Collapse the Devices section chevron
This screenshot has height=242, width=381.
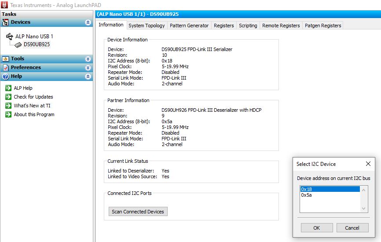tap(88, 22)
